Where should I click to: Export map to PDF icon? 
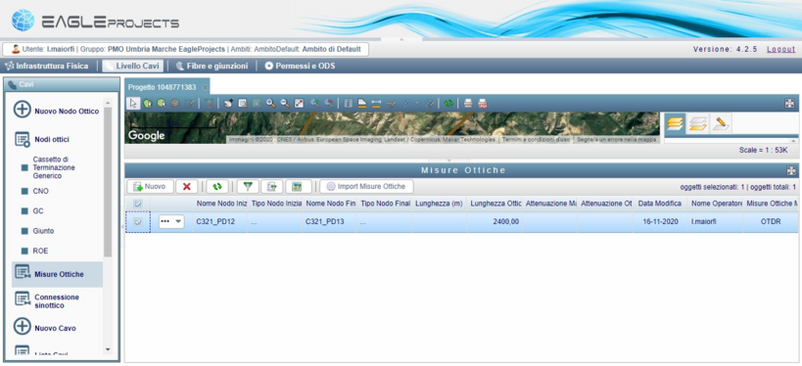(483, 104)
